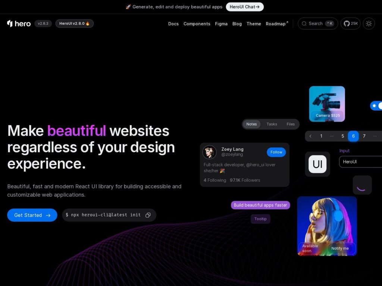Click the 'Available soon.' caption text
Screen dimensions: 382x286
point(310,248)
